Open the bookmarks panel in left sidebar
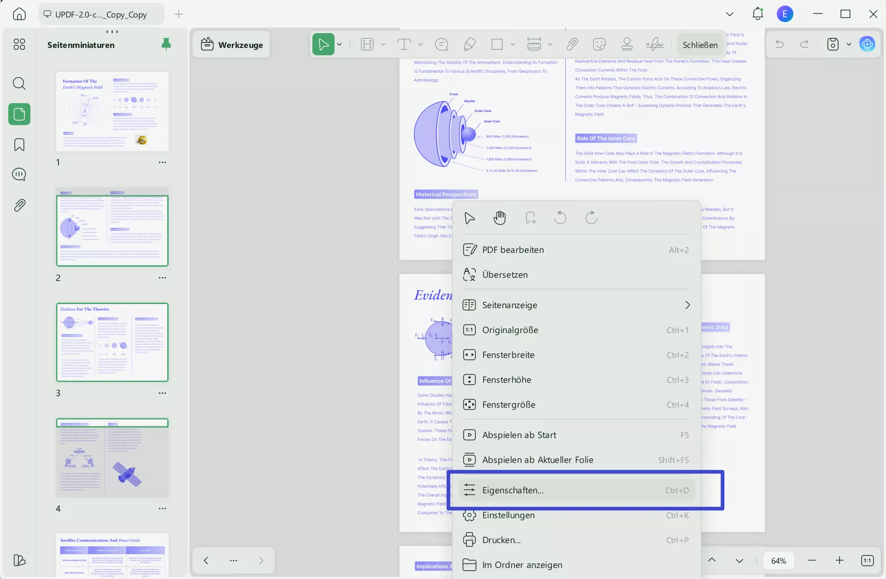The width and height of the screenshot is (886, 579). [x=19, y=145]
